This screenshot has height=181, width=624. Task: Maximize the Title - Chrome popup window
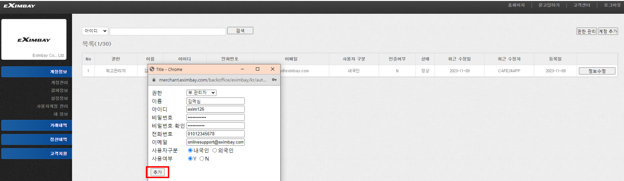257,69
